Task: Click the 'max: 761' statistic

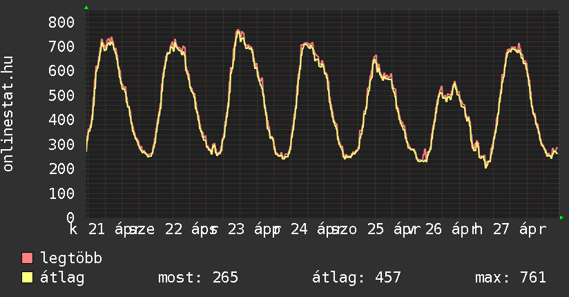Action: (510, 278)
